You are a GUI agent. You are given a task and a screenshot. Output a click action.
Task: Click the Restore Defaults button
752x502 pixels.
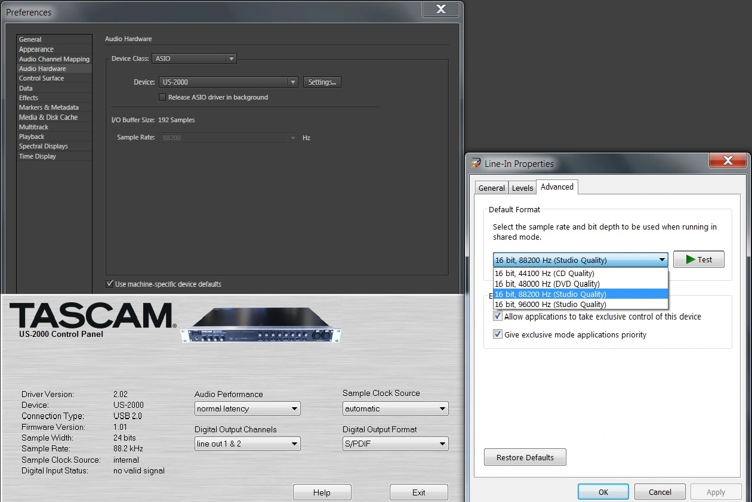tap(525, 457)
